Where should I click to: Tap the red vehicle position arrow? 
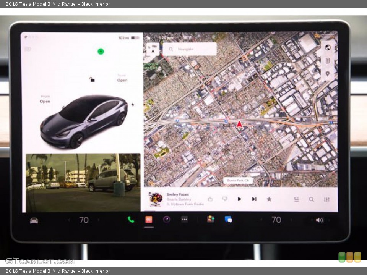(239, 124)
